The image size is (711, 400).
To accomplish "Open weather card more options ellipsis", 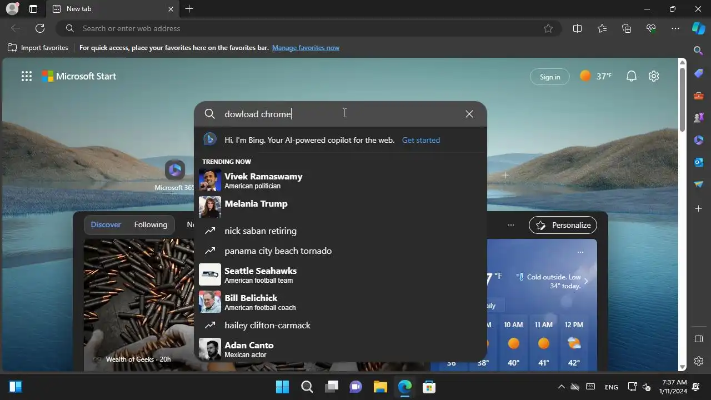I will pos(580,252).
